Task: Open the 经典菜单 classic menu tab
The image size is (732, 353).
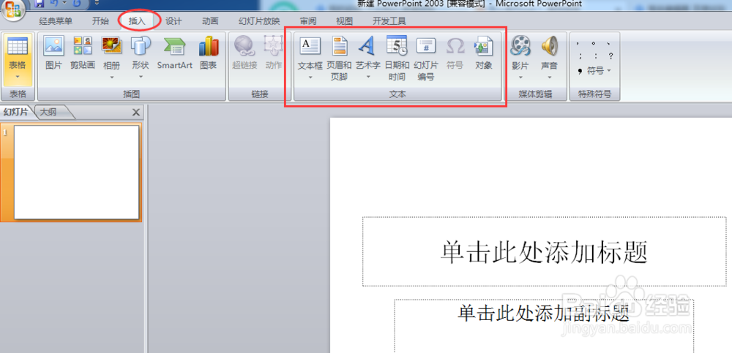Action: (x=56, y=21)
